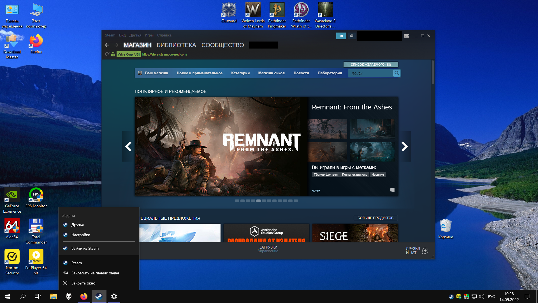The width and height of the screenshot is (538, 303).
Task: Select Закрепить на панели задач
Action: pyautogui.click(x=99, y=273)
